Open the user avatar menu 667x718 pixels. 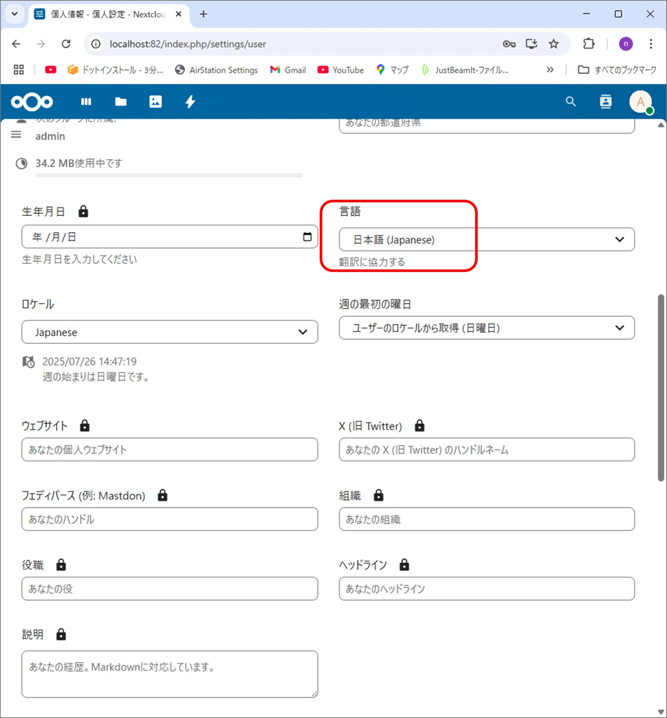point(641,102)
